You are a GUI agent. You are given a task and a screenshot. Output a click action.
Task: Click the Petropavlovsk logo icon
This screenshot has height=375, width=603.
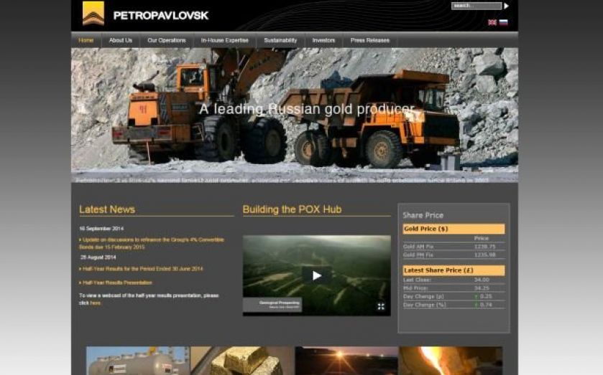click(x=93, y=13)
